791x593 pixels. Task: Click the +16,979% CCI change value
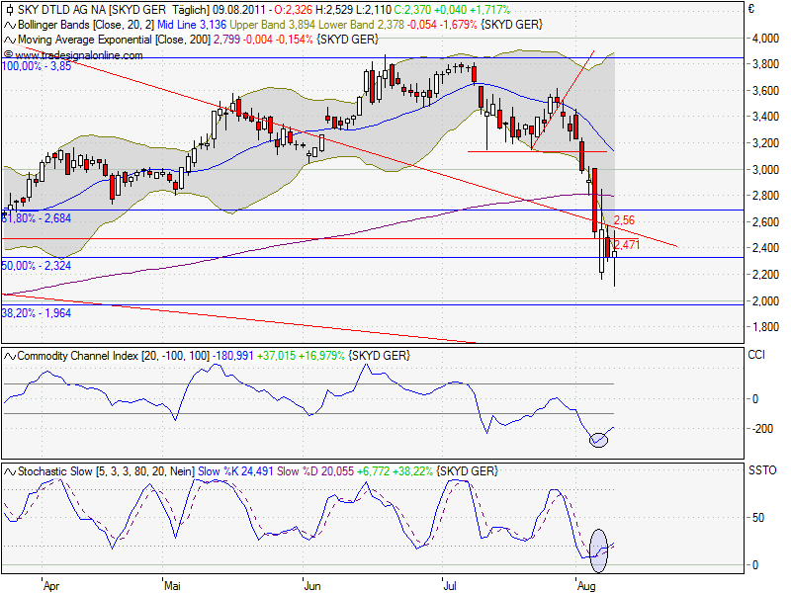tap(322, 356)
